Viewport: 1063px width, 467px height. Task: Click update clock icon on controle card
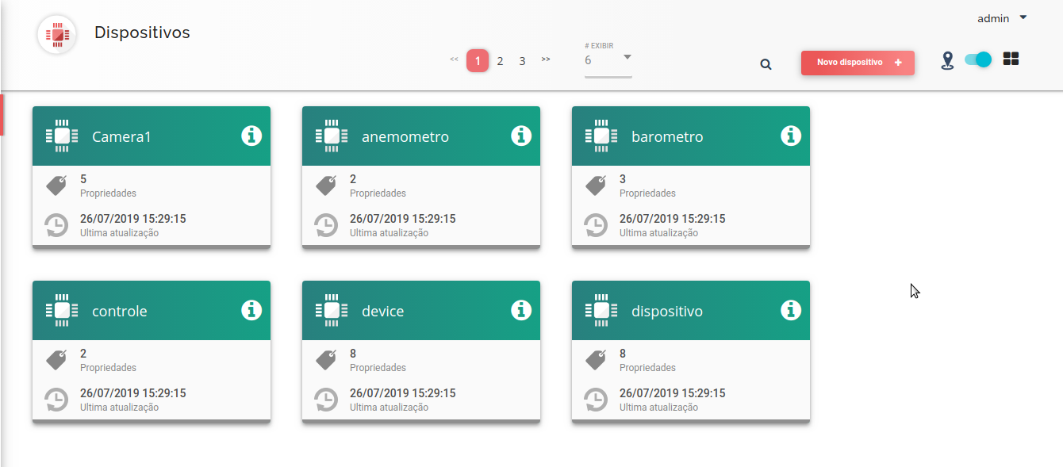(56, 400)
